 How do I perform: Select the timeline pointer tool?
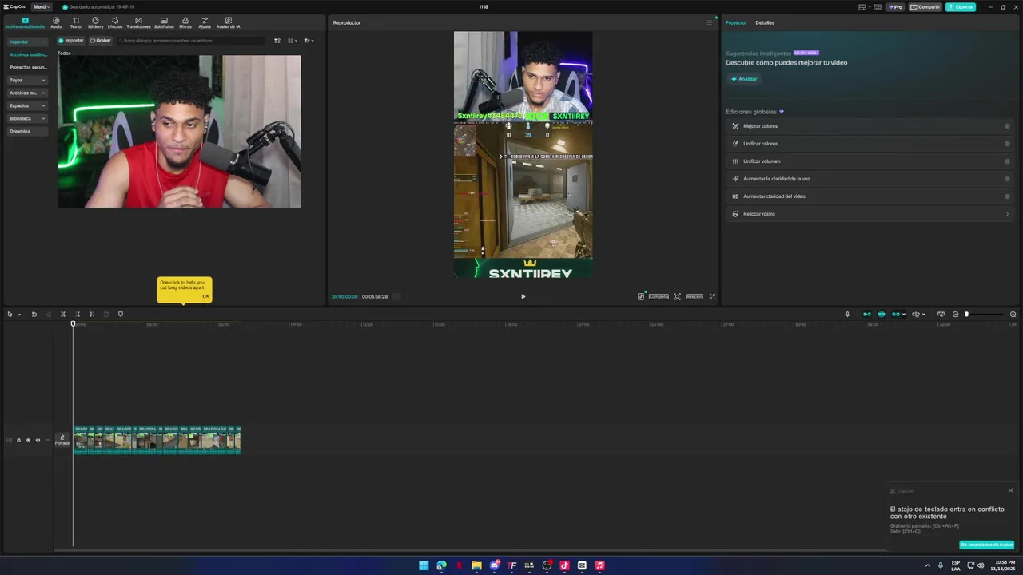[10, 314]
